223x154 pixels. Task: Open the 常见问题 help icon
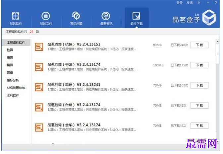coord(76,16)
